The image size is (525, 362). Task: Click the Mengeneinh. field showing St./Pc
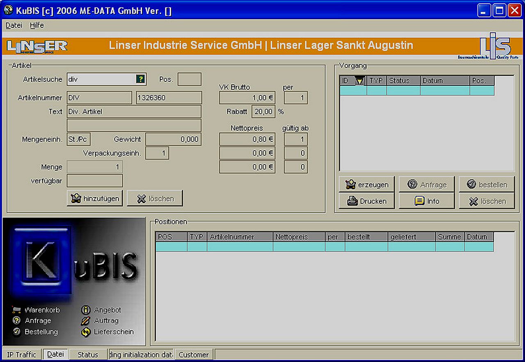tap(78, 139)
